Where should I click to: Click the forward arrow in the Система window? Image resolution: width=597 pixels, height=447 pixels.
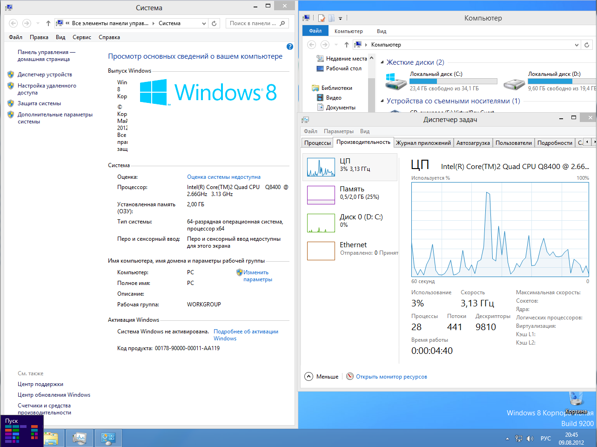tap(27, 23)
